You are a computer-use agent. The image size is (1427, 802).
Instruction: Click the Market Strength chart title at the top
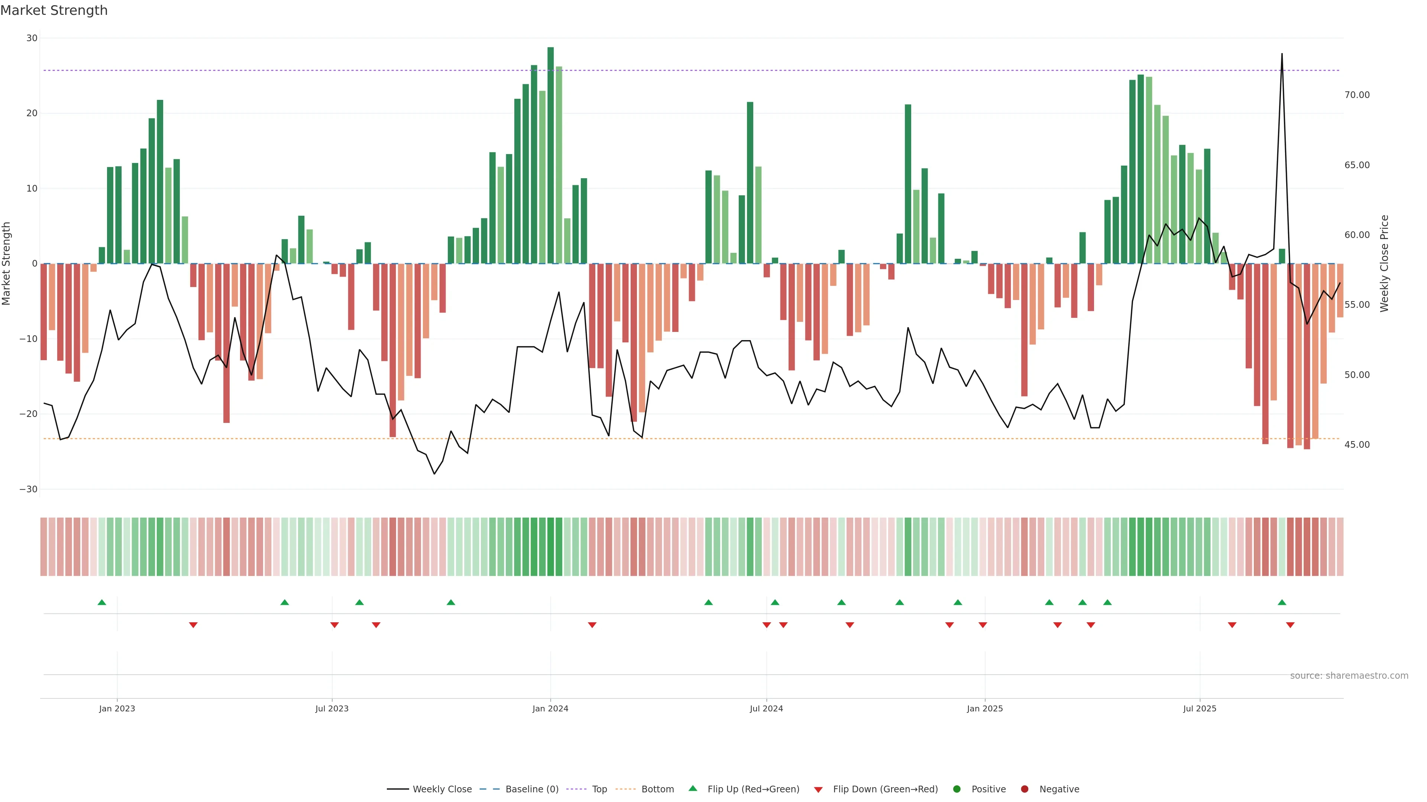point(54,10)
